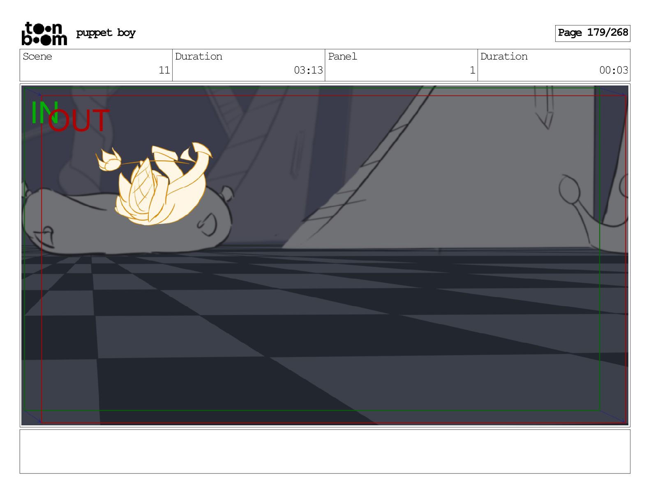Screen dimensions: 651x503
Task: Select the Duration label next to Scene
Action: 199,56
